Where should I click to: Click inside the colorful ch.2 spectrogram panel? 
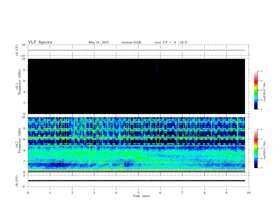point(136,145)
